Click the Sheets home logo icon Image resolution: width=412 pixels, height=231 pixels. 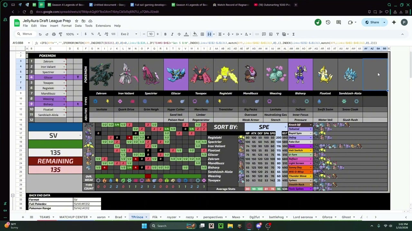point(17,23)
